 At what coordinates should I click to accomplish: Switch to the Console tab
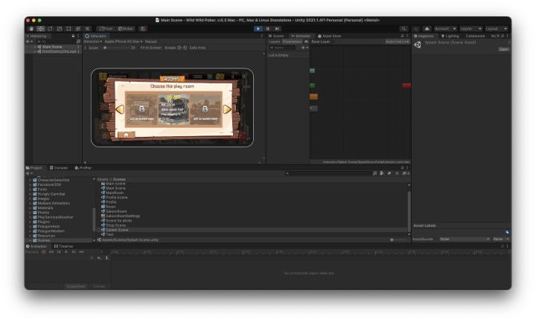59,168
